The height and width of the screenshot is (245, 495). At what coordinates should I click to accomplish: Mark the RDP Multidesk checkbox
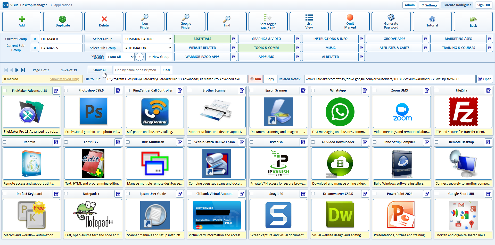[128, 142]
